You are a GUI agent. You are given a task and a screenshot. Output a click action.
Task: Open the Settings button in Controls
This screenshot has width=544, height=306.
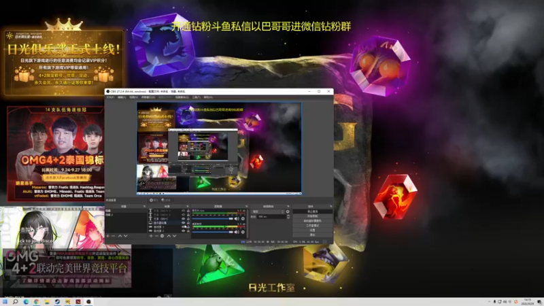point(312,230)
